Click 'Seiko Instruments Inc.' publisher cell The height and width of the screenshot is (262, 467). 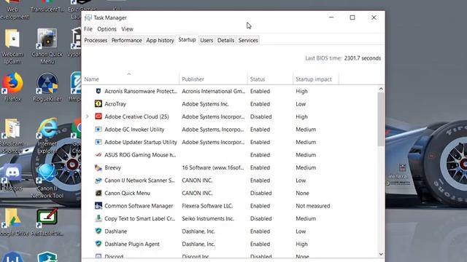pyautogui.click(x=208, y=218)
